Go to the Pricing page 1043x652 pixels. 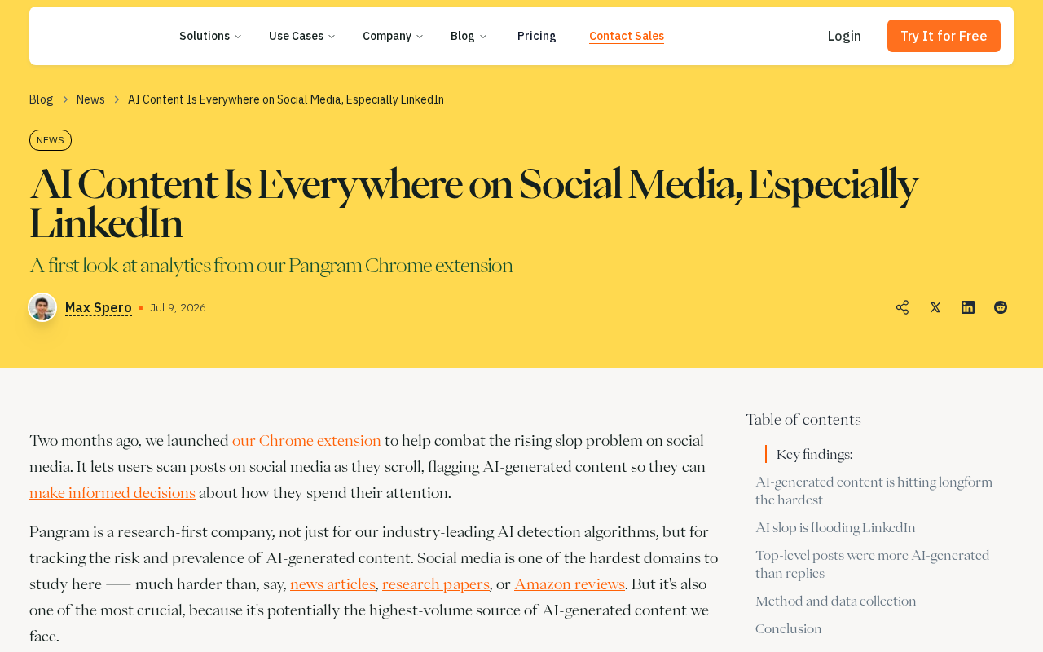click(x=537, y=36)
